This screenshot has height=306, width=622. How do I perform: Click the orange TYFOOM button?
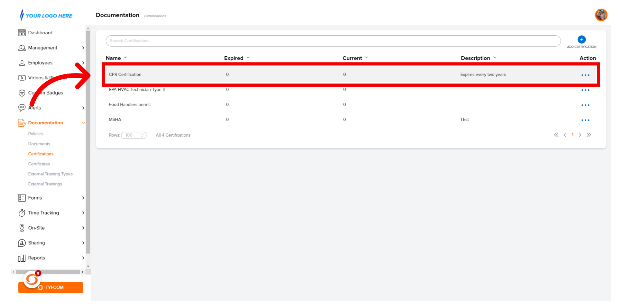pyautogui.click(x=51, y=287)
